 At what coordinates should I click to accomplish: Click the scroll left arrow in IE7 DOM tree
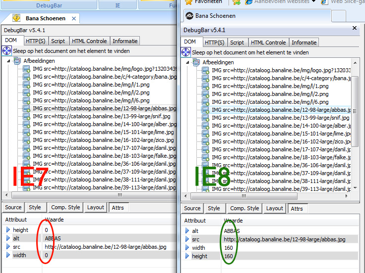pyautogui.click(x=6, y=195)
